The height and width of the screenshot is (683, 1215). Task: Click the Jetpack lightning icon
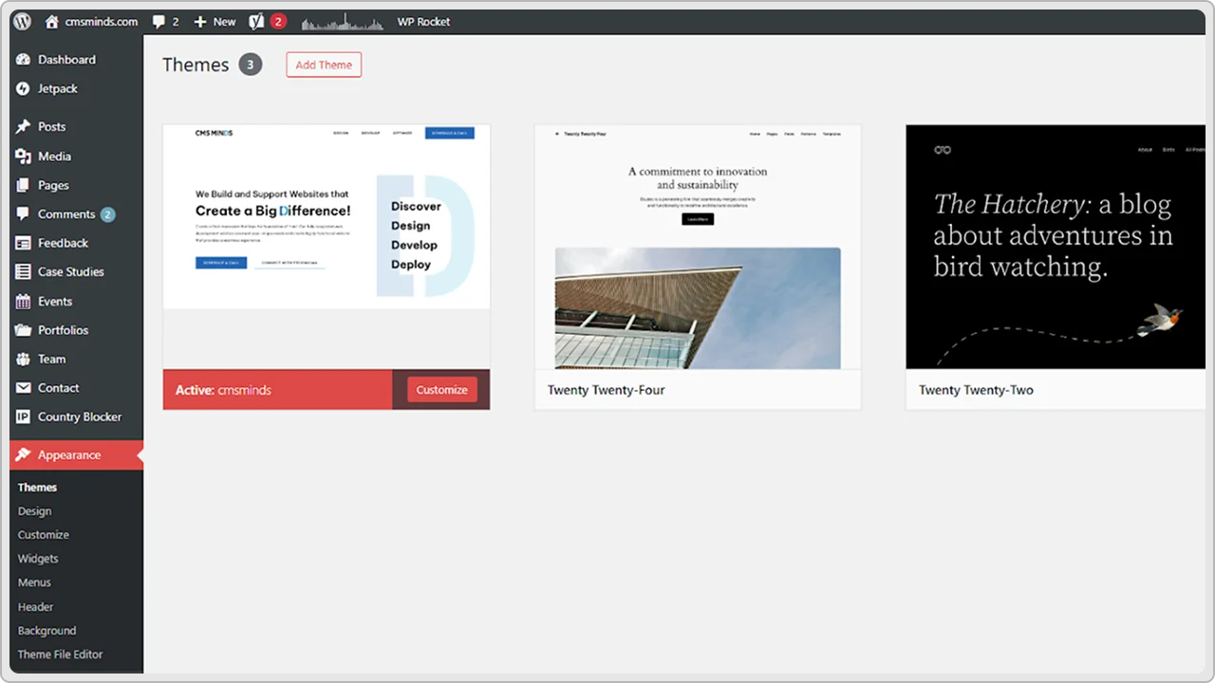[24, 88]
